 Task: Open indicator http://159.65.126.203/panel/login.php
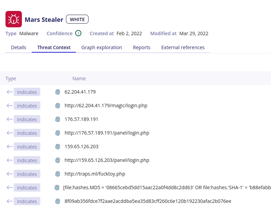[x=107, y=160]
